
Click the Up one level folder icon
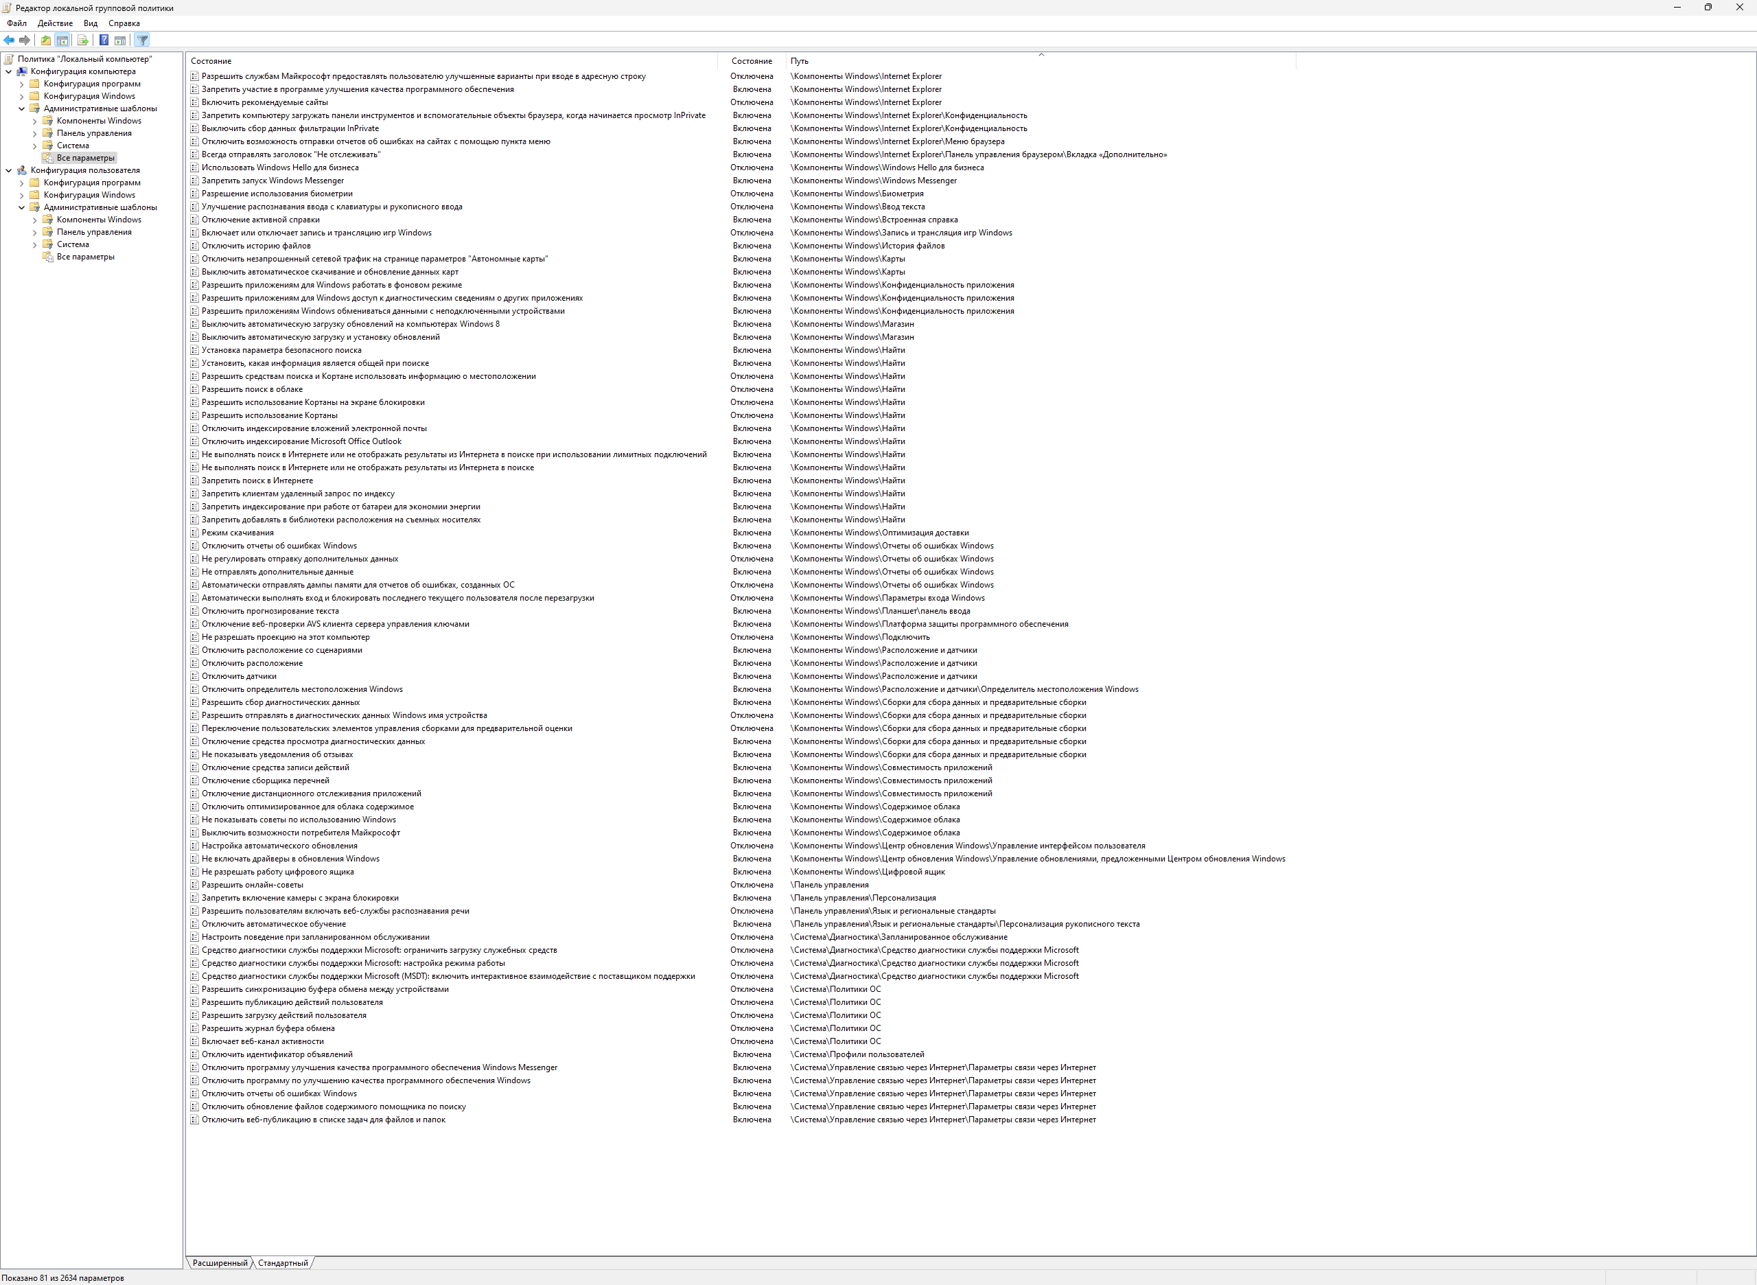(46, 40)
